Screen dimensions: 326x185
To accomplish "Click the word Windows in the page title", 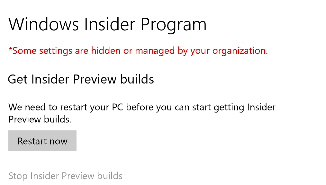I will coord(43,24).
